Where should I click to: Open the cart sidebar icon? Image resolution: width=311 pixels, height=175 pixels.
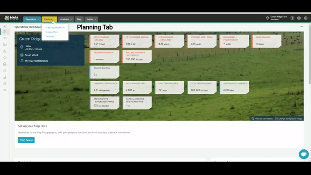[5, 38]
